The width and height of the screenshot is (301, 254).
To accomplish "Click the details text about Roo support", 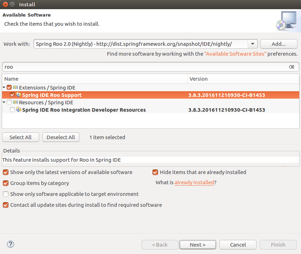I will pos(61,160).
